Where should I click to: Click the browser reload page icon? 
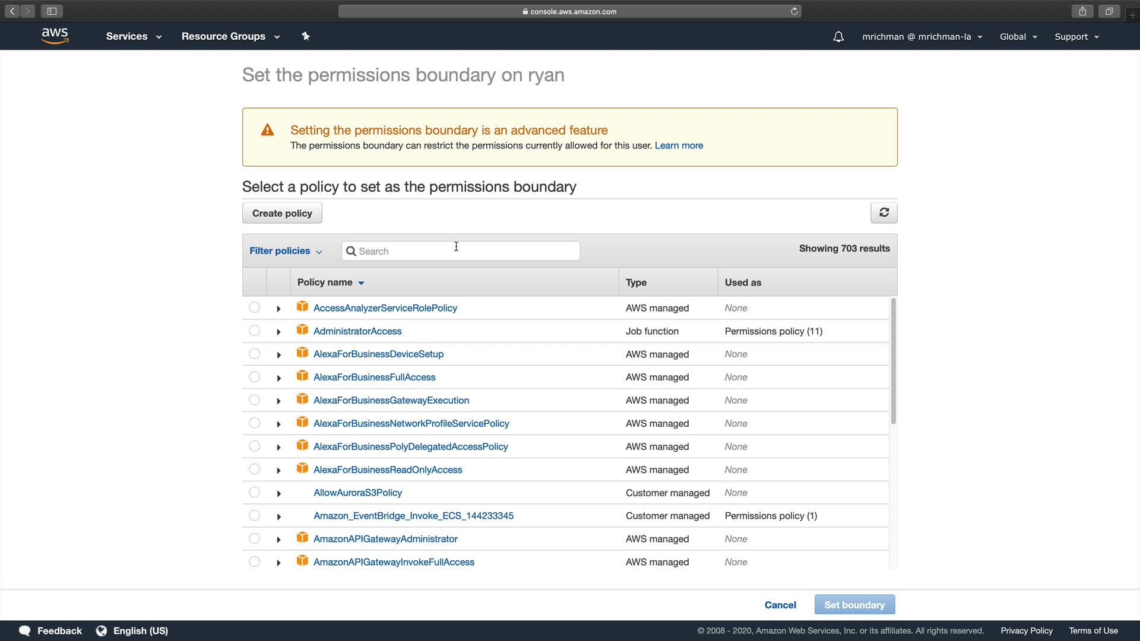pyautogui.click(x=794, y=11)
